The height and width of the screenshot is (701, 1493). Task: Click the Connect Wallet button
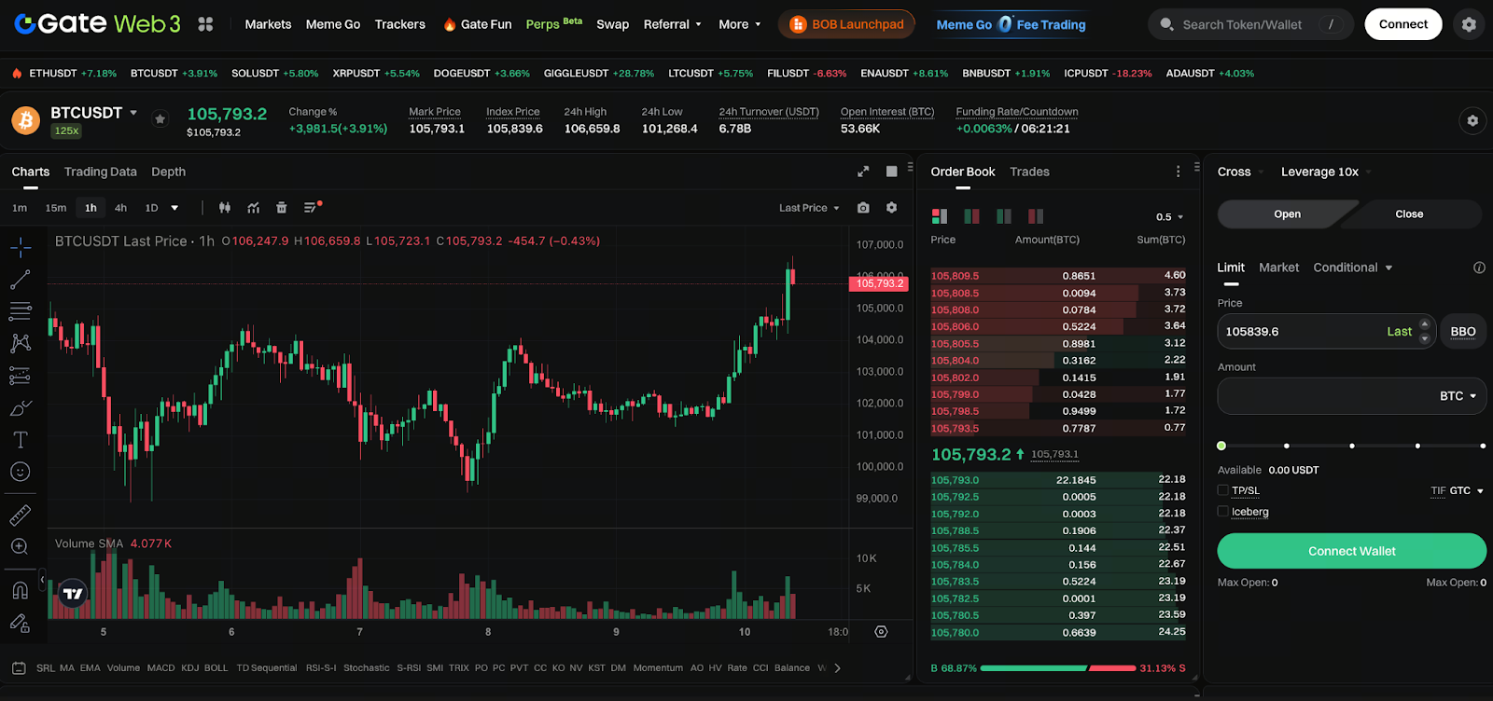1351,551
